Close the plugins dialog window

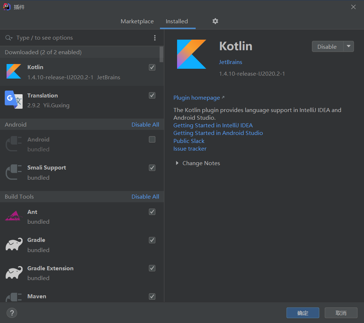point(353,7)
